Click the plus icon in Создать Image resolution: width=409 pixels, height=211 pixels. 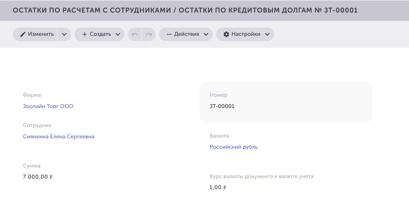pyautogui.click(x=85, y=34)
